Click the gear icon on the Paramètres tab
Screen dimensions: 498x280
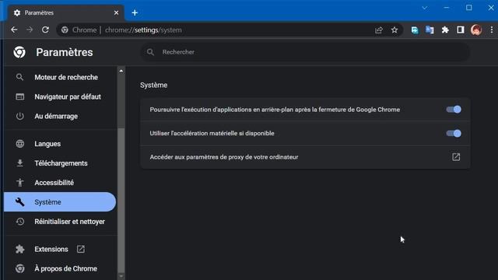17,12
